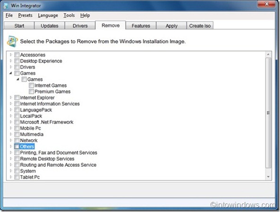The height and width of the screenshot is (212, 280).
Task: Expand Routing and Remote Access Service node
Action: coord(11,164)
